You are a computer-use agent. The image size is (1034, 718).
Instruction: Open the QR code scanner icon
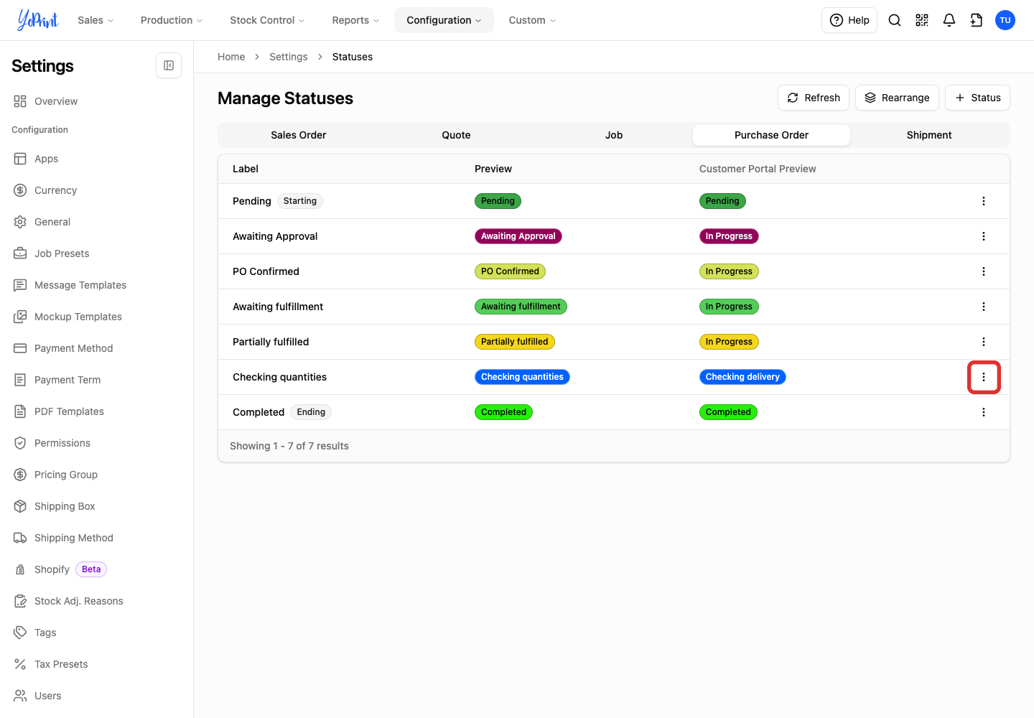922,20
